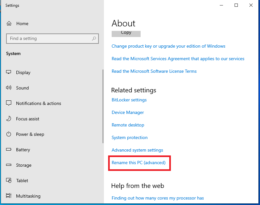Open Rename this PC (advanced) link
This screenshot has height=205, width=260.
click(138, 163)
